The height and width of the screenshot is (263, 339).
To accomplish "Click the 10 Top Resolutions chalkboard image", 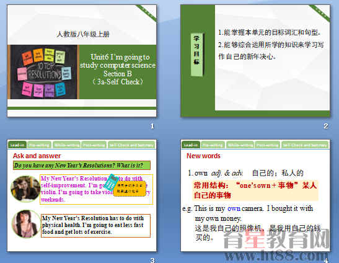I will 43,72.
